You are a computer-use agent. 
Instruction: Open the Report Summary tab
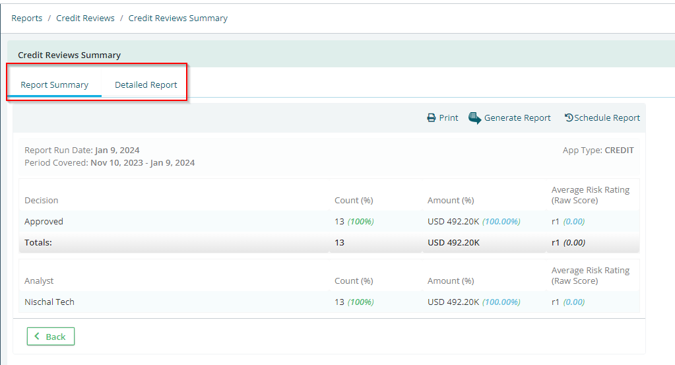(54, 84)
